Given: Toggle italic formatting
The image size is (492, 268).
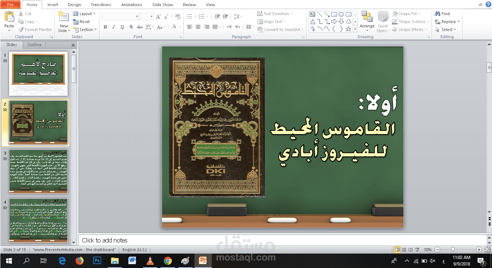Looking at the screenshot, I should (113, 27).
